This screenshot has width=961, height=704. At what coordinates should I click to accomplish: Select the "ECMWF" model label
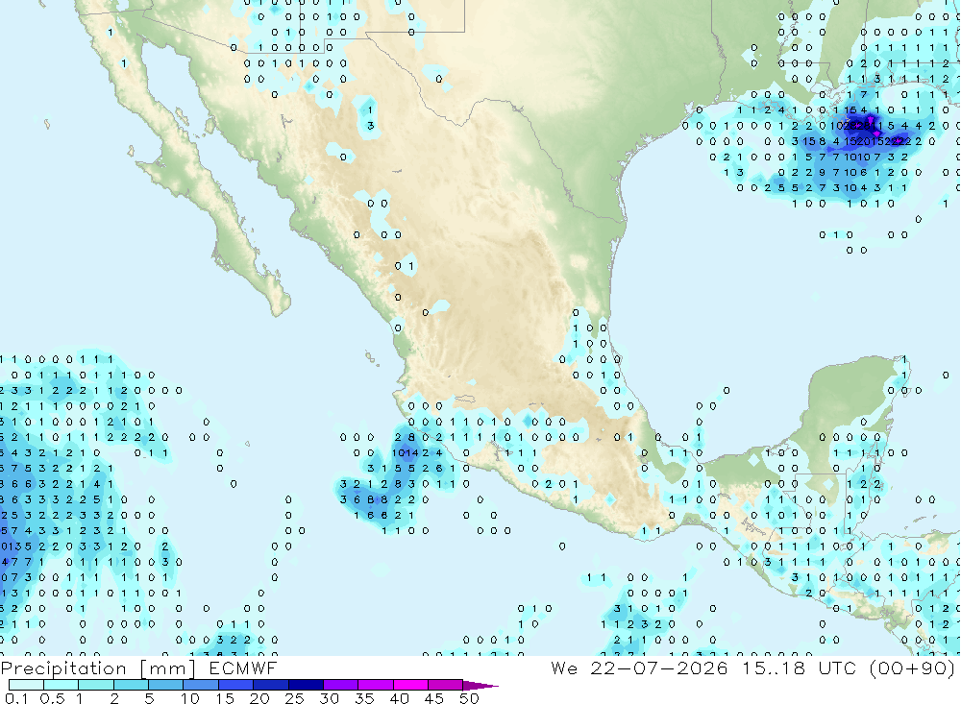[243, 668]
